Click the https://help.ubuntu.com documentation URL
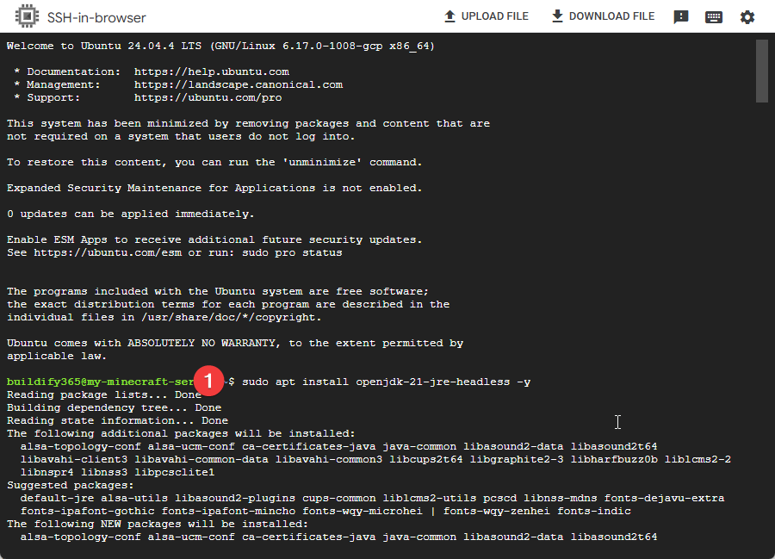Image resolution: width=775 pixels, height=559 pixels. tap(212, 71)
